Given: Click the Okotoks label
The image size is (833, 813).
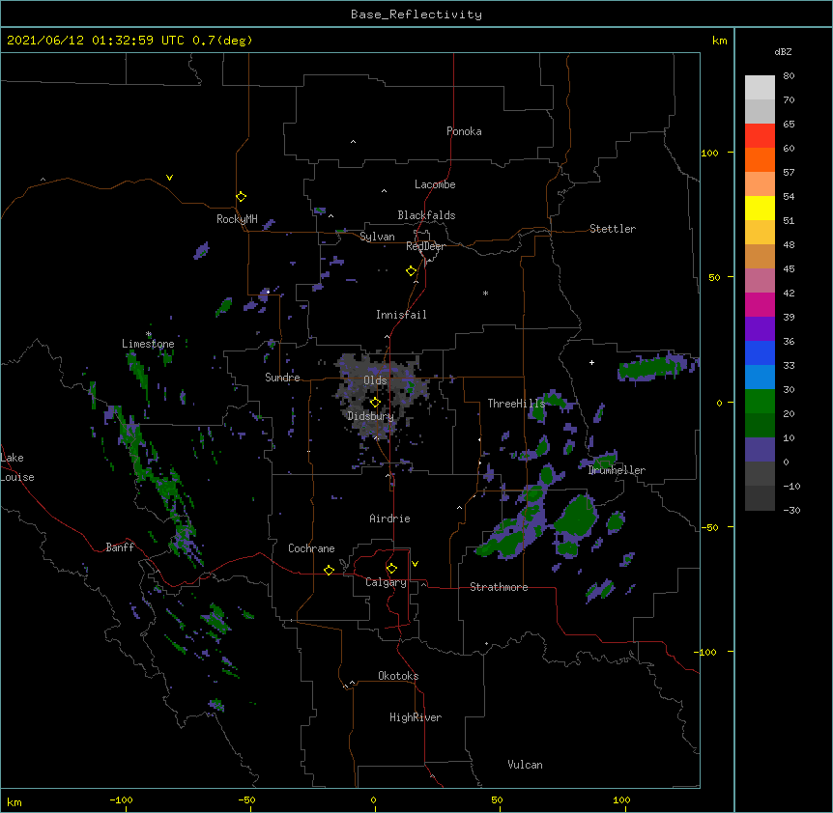Looking at the screenshot, I should pos(398,676).
